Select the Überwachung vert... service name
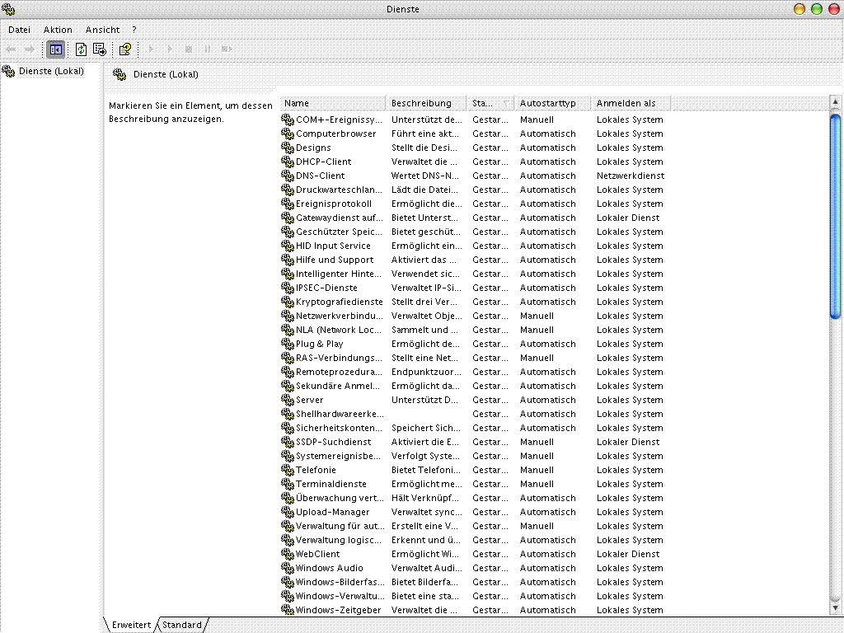The width and height of the screenshot is (844, 633). click(x=340, y=497)
